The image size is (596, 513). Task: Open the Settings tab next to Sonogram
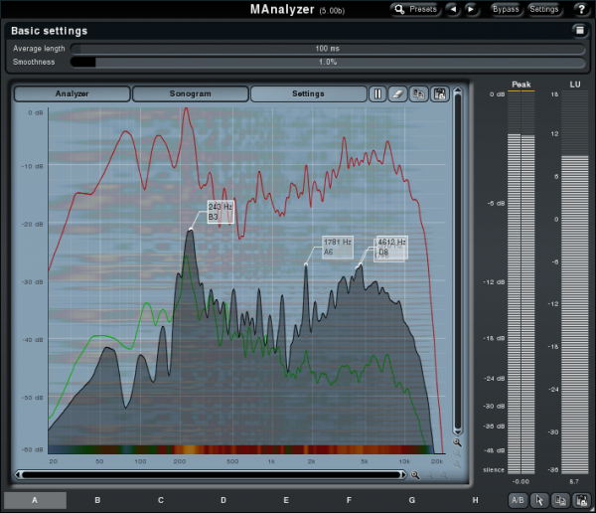[x=307, y=93]
